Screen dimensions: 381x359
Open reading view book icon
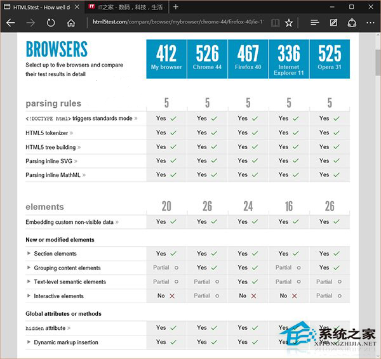tap(276, 23)
